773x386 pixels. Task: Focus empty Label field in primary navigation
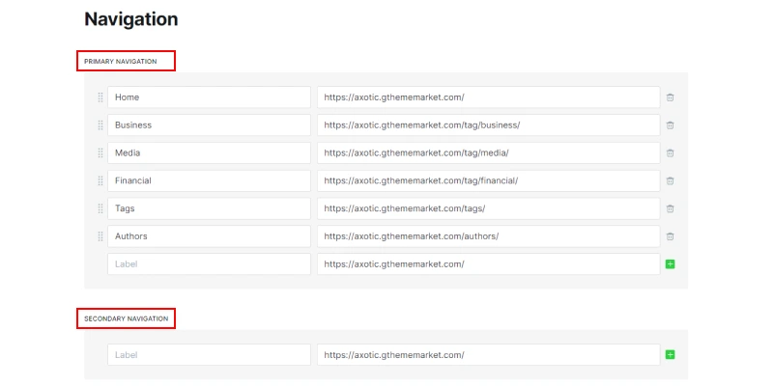pos(209,263)
